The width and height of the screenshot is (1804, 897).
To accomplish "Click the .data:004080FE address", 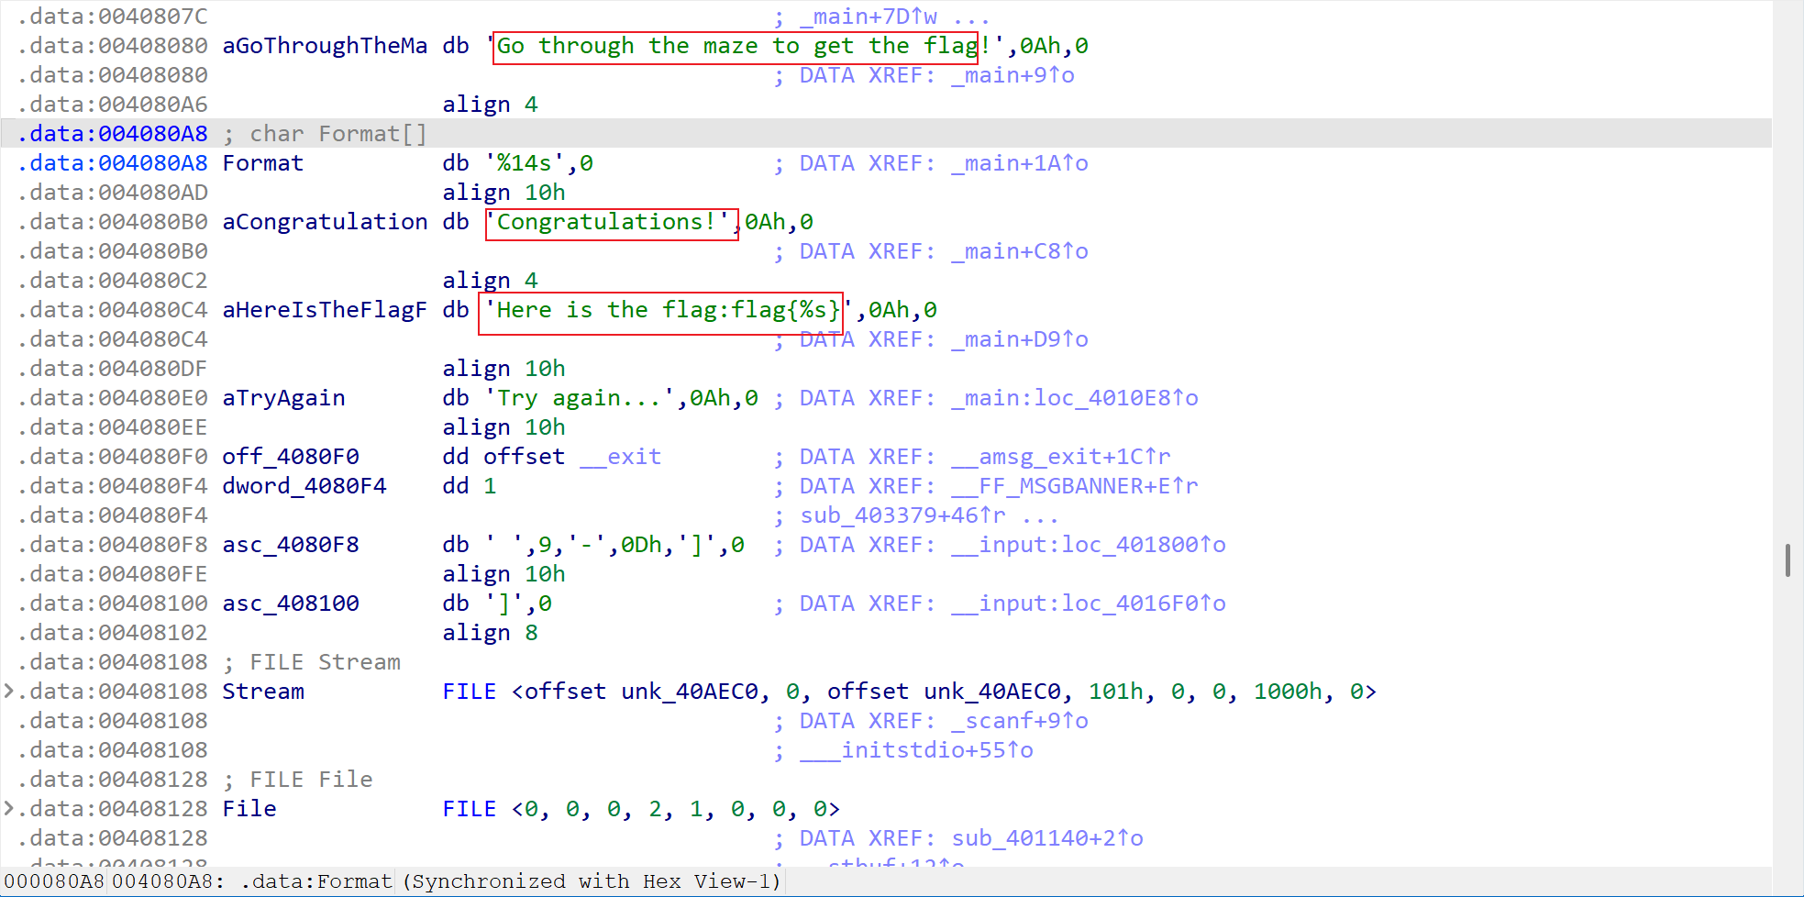I will (x=113, y=574).
